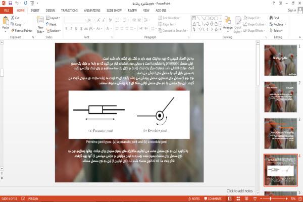Open the Select dropdown

tap(276, 30)
